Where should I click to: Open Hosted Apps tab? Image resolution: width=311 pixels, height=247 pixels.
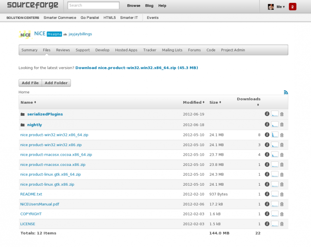[x=126, y=50]
